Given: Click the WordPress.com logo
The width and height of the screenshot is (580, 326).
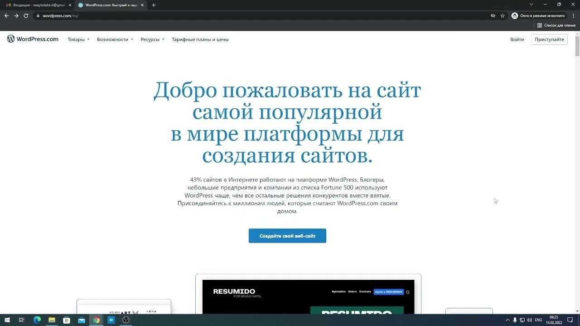Looking at the screenshot, I should coord(33,39).
